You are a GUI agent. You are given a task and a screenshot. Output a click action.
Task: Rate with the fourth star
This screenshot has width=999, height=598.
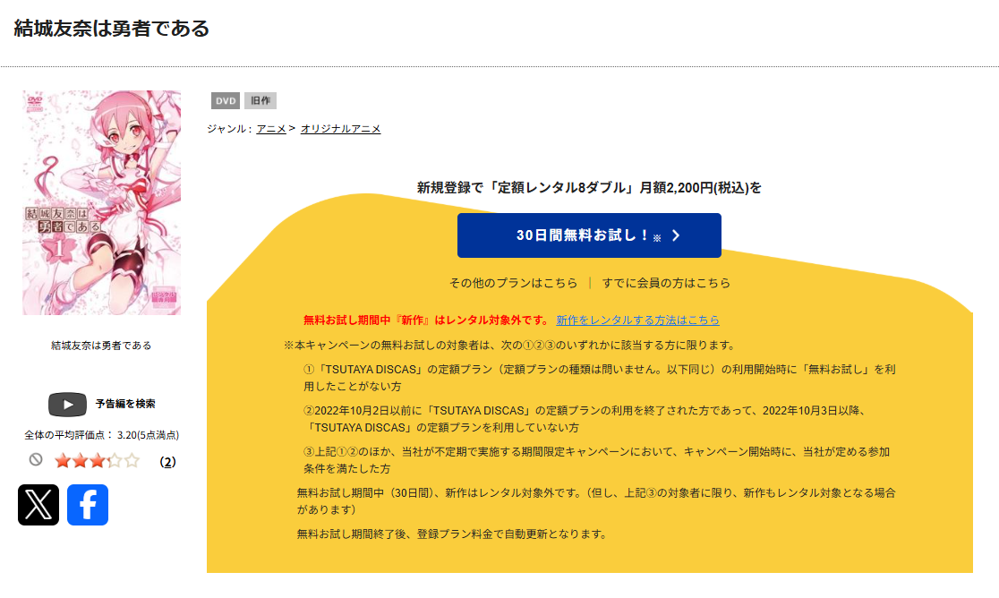[114, 460]
